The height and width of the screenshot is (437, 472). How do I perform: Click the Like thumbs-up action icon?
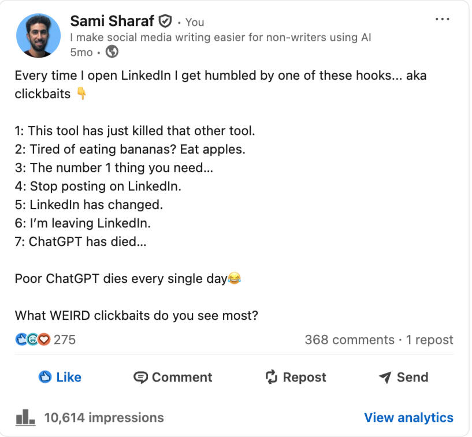tap(45, 377)
